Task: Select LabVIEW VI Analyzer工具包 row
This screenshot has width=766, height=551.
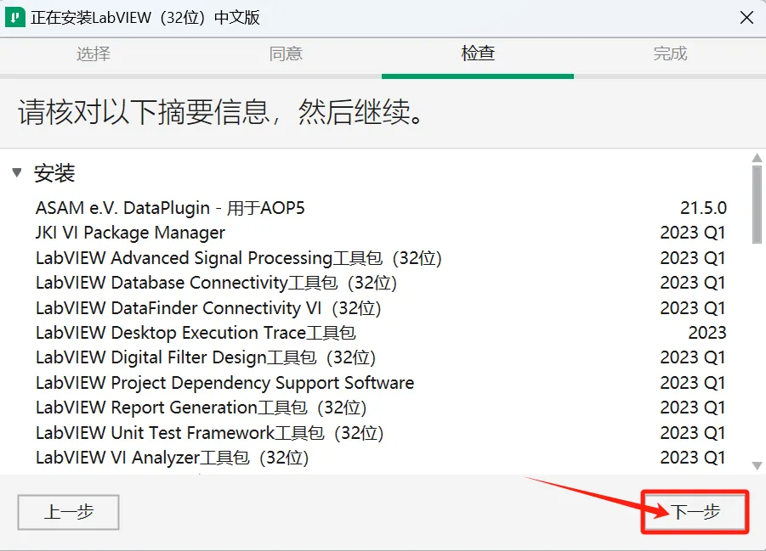Action: pos(381,458)
